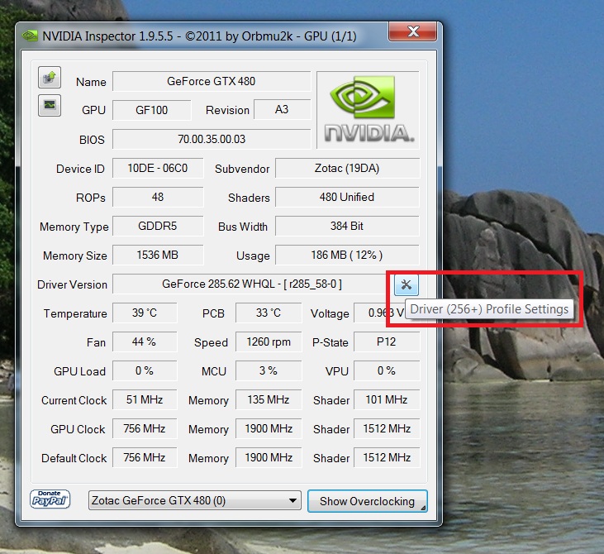The height and width of the screenshot is (554, 604).
Task: Click the Speed value 1260 rpm
Action: coord(269,341)
